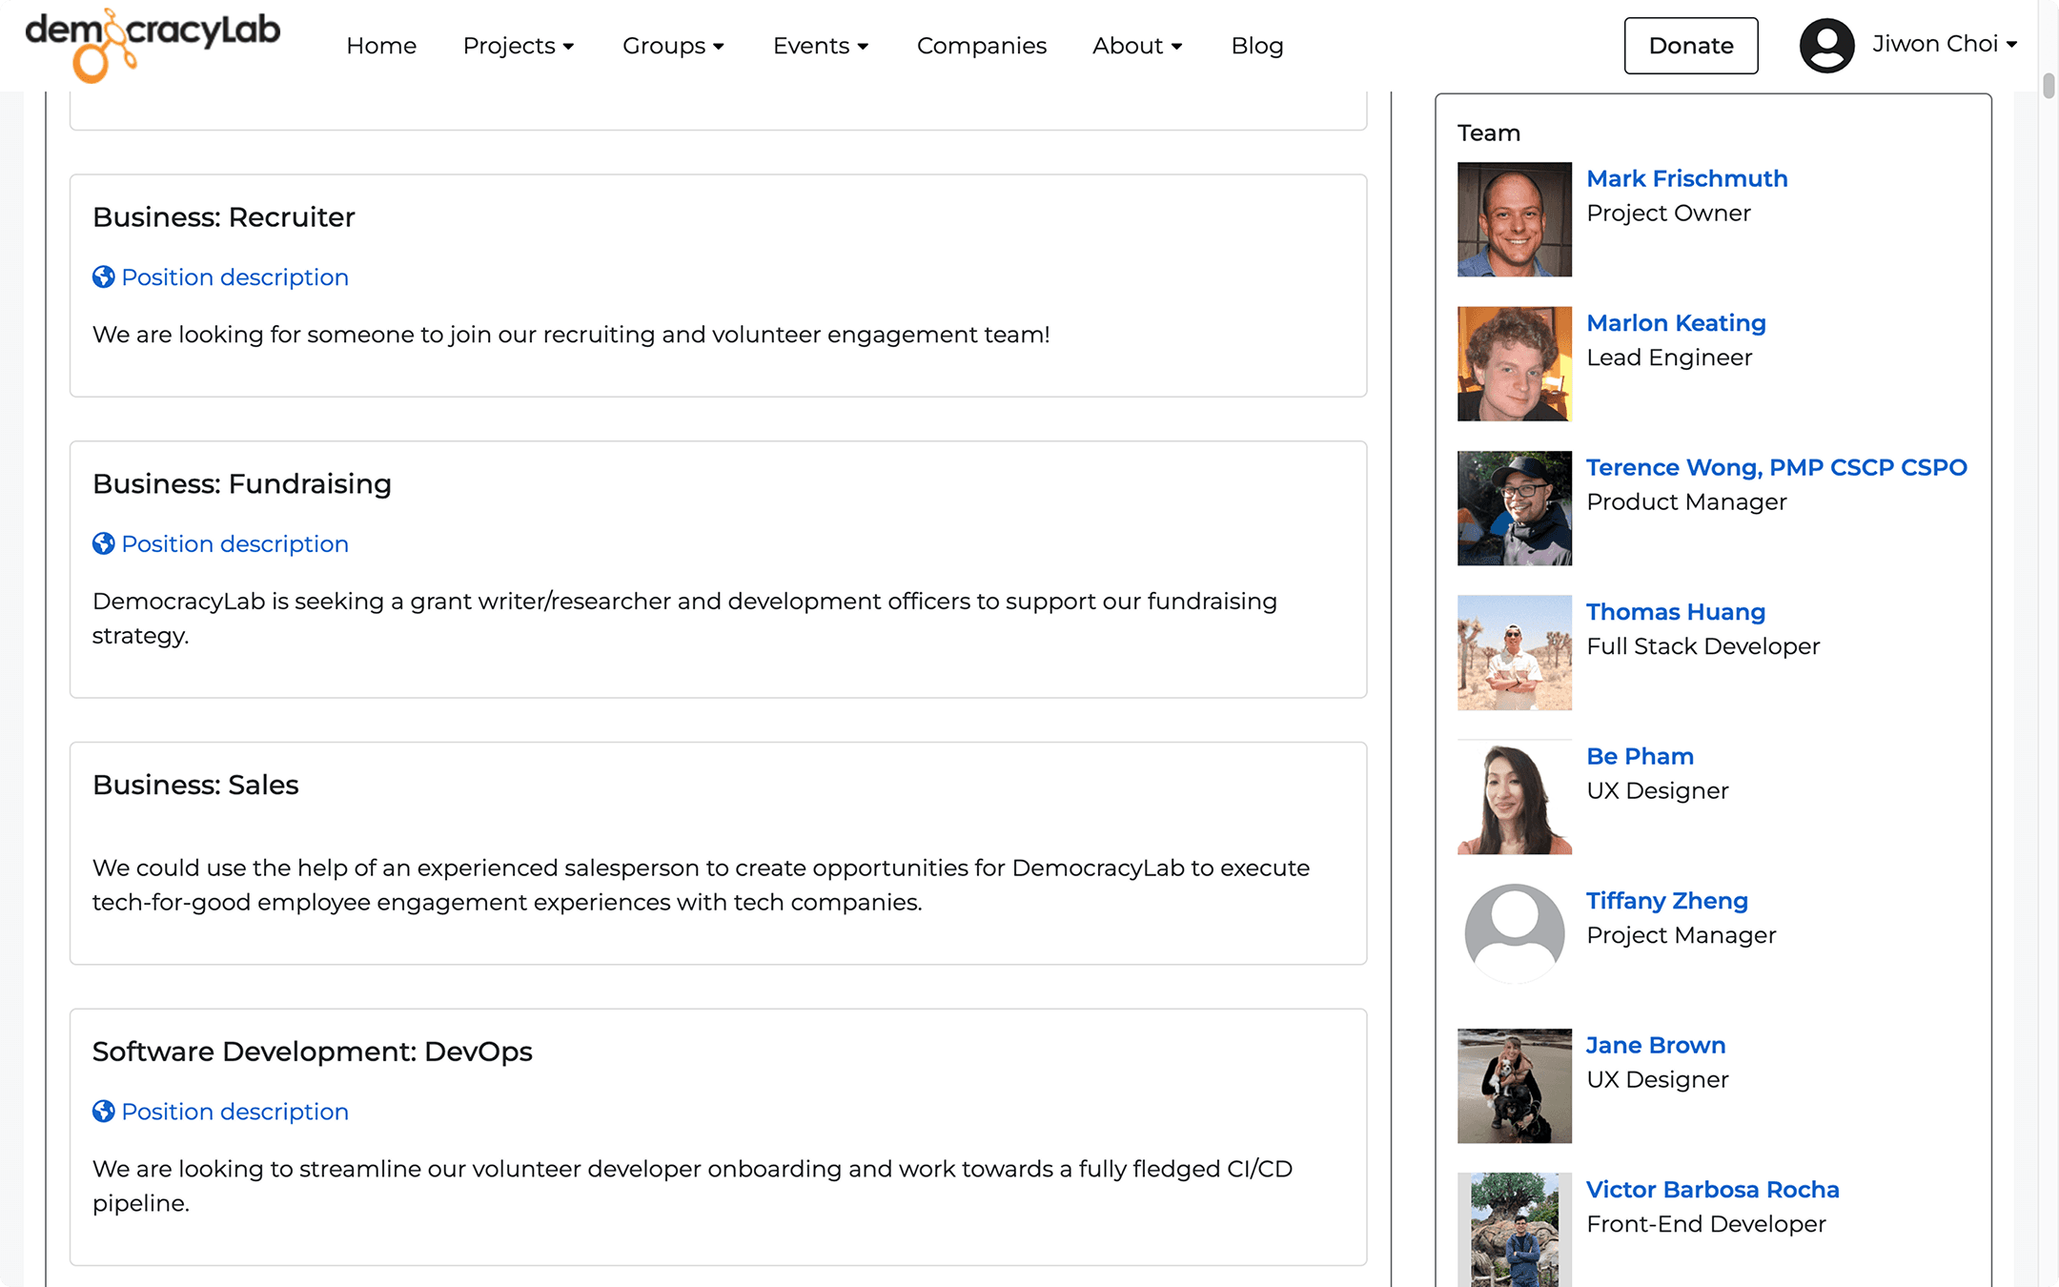Navigate to the Blog
The image size is (2059, 1287).
tap(1256, 46)
